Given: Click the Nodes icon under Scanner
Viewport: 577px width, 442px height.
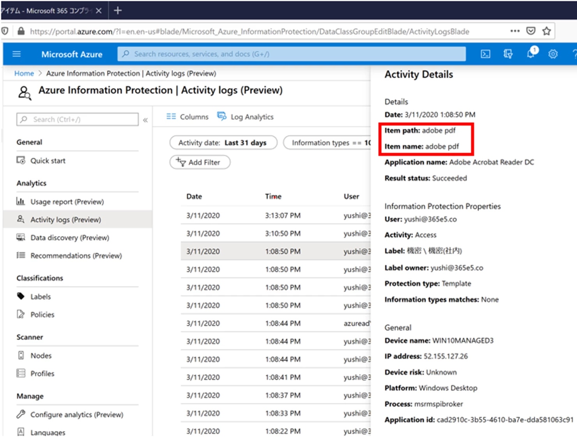Looking at the screenshot, I should pos(21,355).
